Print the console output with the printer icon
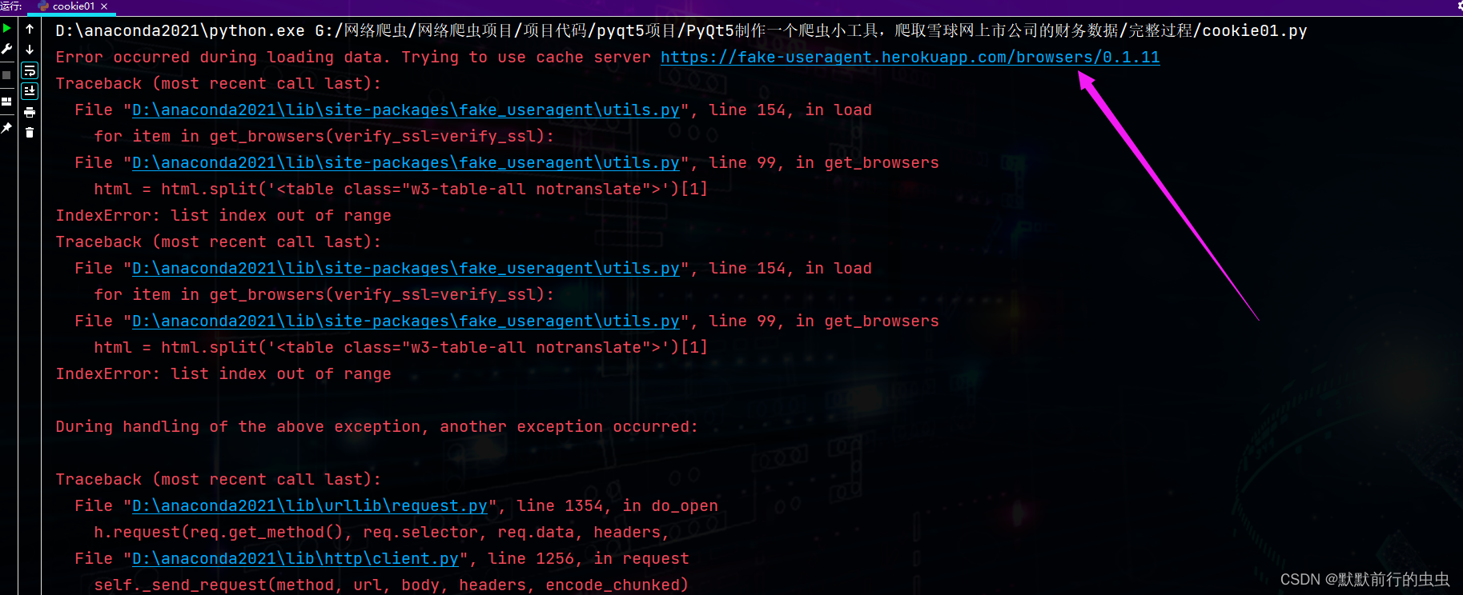 30,112
